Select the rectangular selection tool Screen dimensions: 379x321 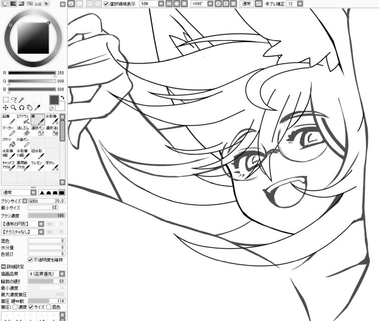pyautogui.click(x=6, y=100)
